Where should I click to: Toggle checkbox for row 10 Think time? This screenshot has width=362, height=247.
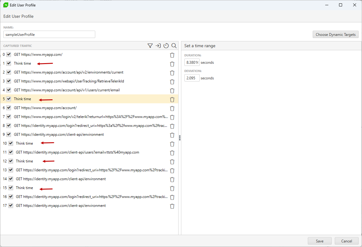tap(11, 143)
